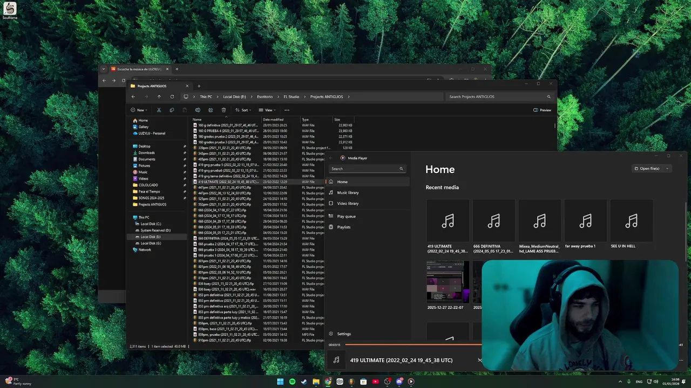The height and width of the screenshot is (388, 691).
Task: Open Video library in Media Player
Action: click(367, 203)
